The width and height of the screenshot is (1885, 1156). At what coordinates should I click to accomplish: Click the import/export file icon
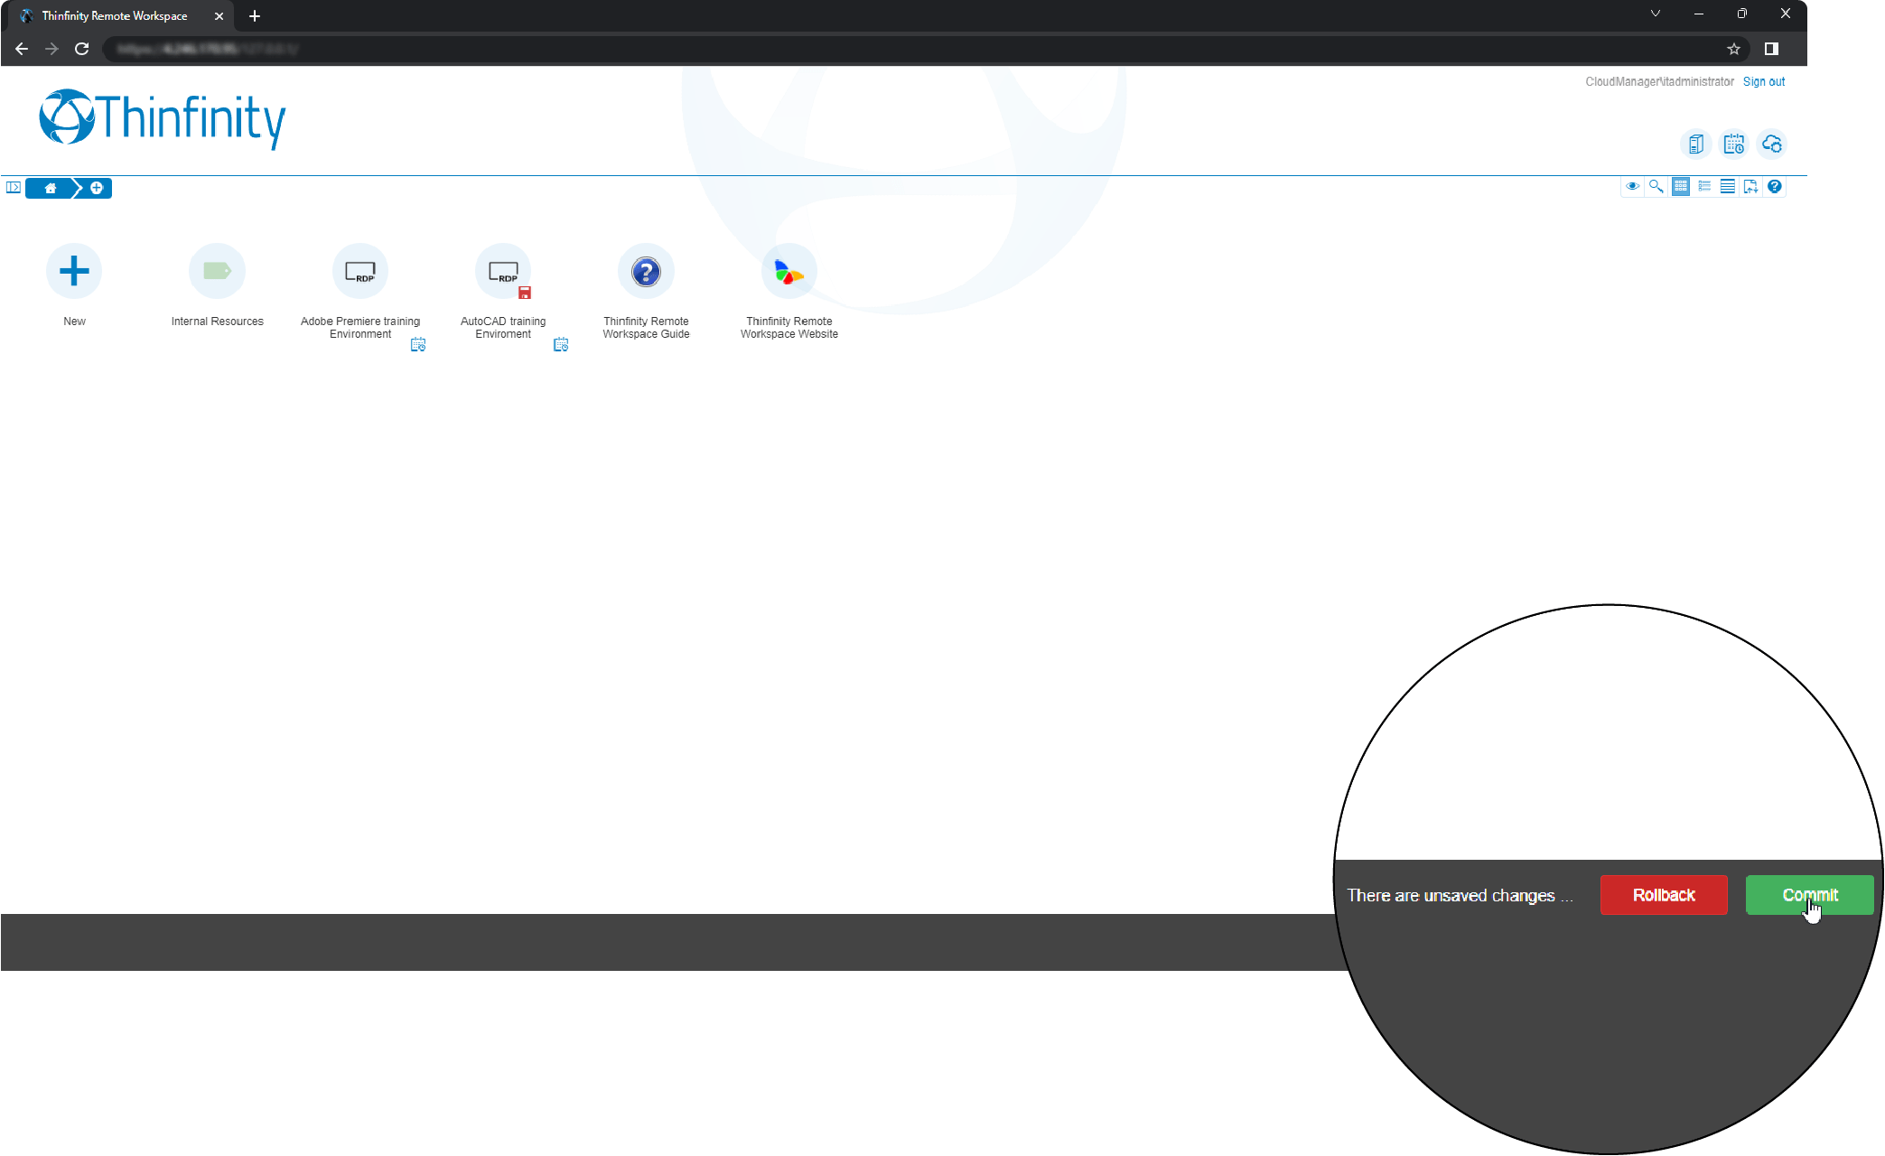[1750, 186]
